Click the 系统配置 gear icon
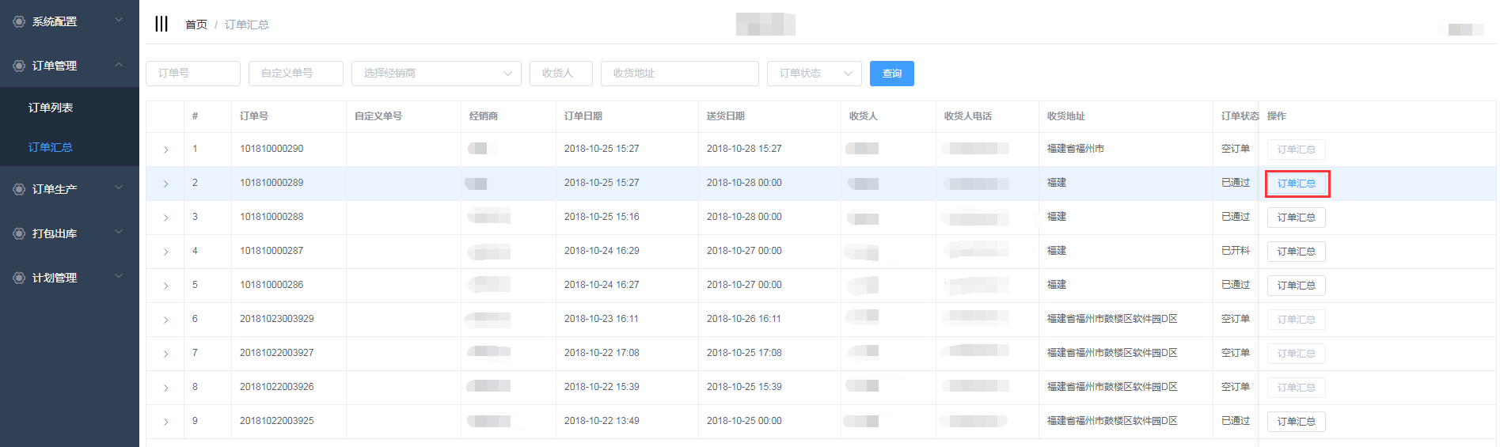 (19, 21)
